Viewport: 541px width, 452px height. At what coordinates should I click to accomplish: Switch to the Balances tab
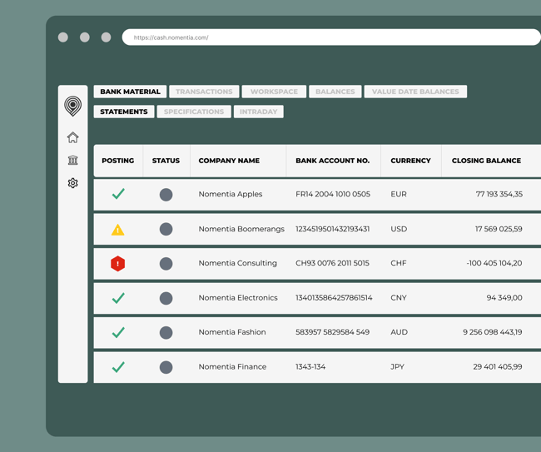coord(335,92)
